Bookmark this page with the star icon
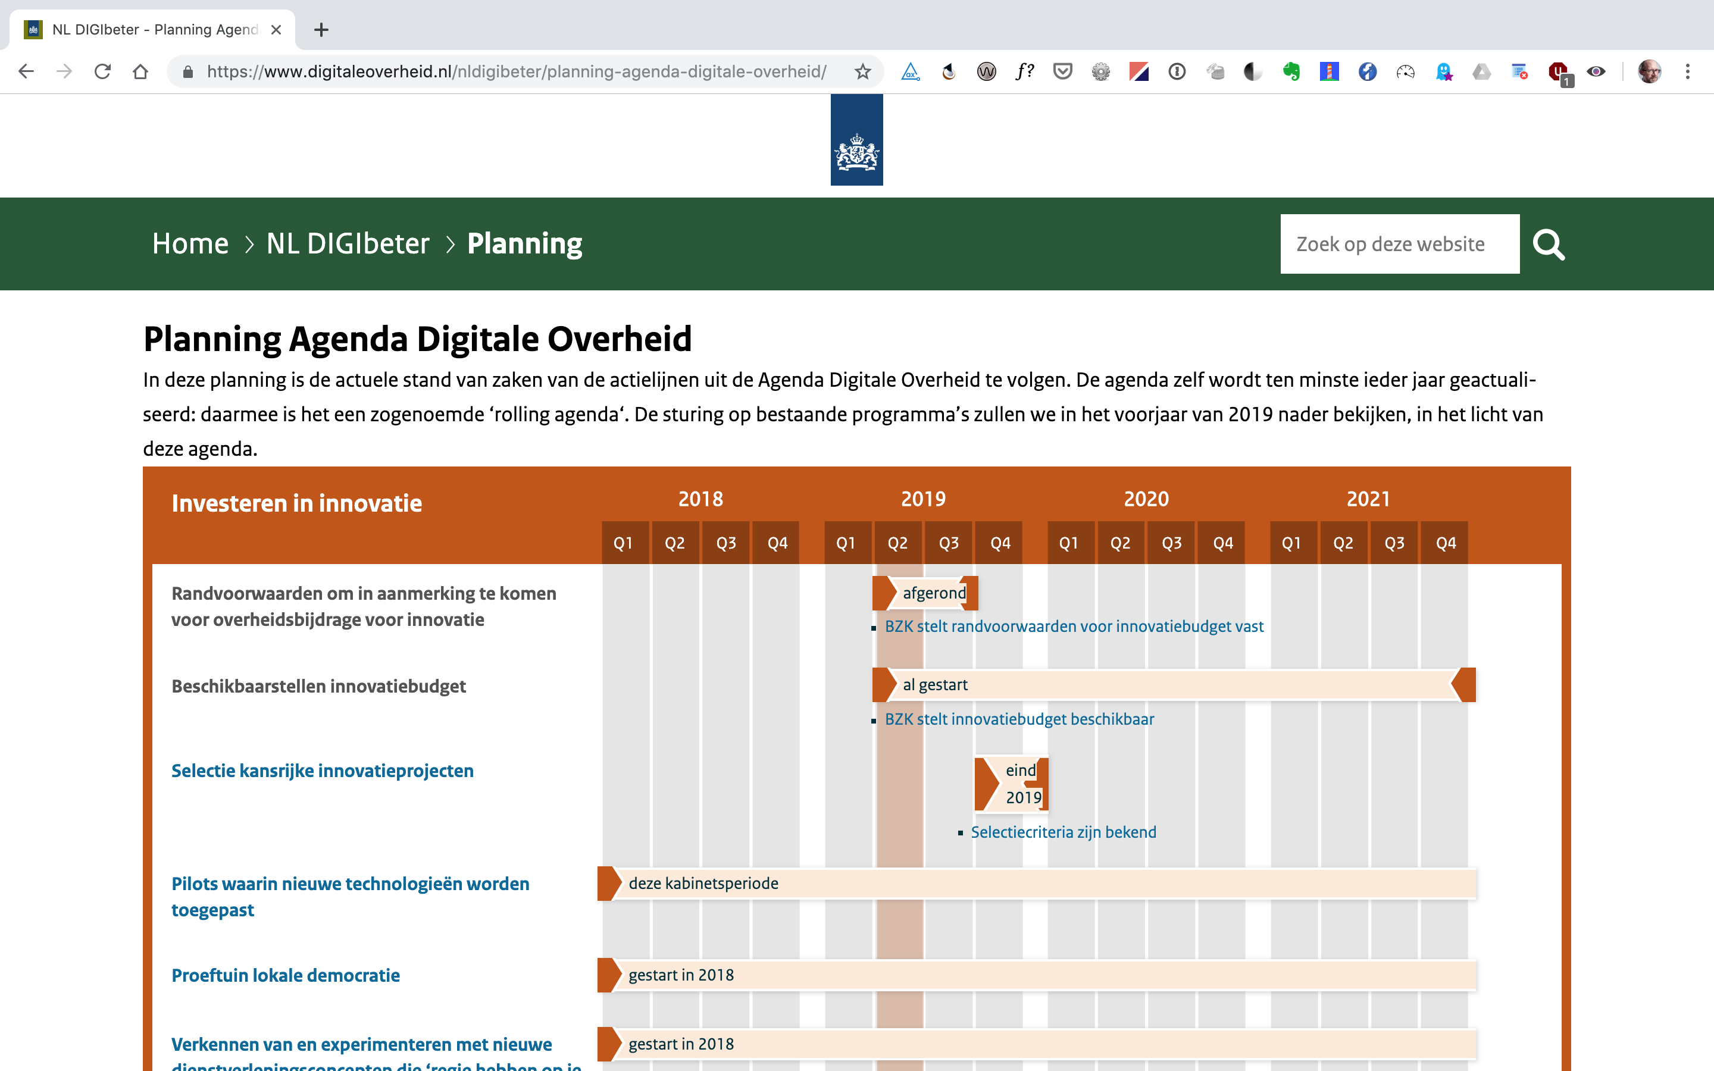The height and width of the screenshot is (1071, 1714). tap(862, 71)
